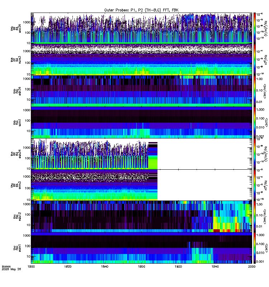Screen dimensions: 269x287
Task: Click the red high-intensity burst in thc fbk edc12 panel
Action: coord(217,230)
